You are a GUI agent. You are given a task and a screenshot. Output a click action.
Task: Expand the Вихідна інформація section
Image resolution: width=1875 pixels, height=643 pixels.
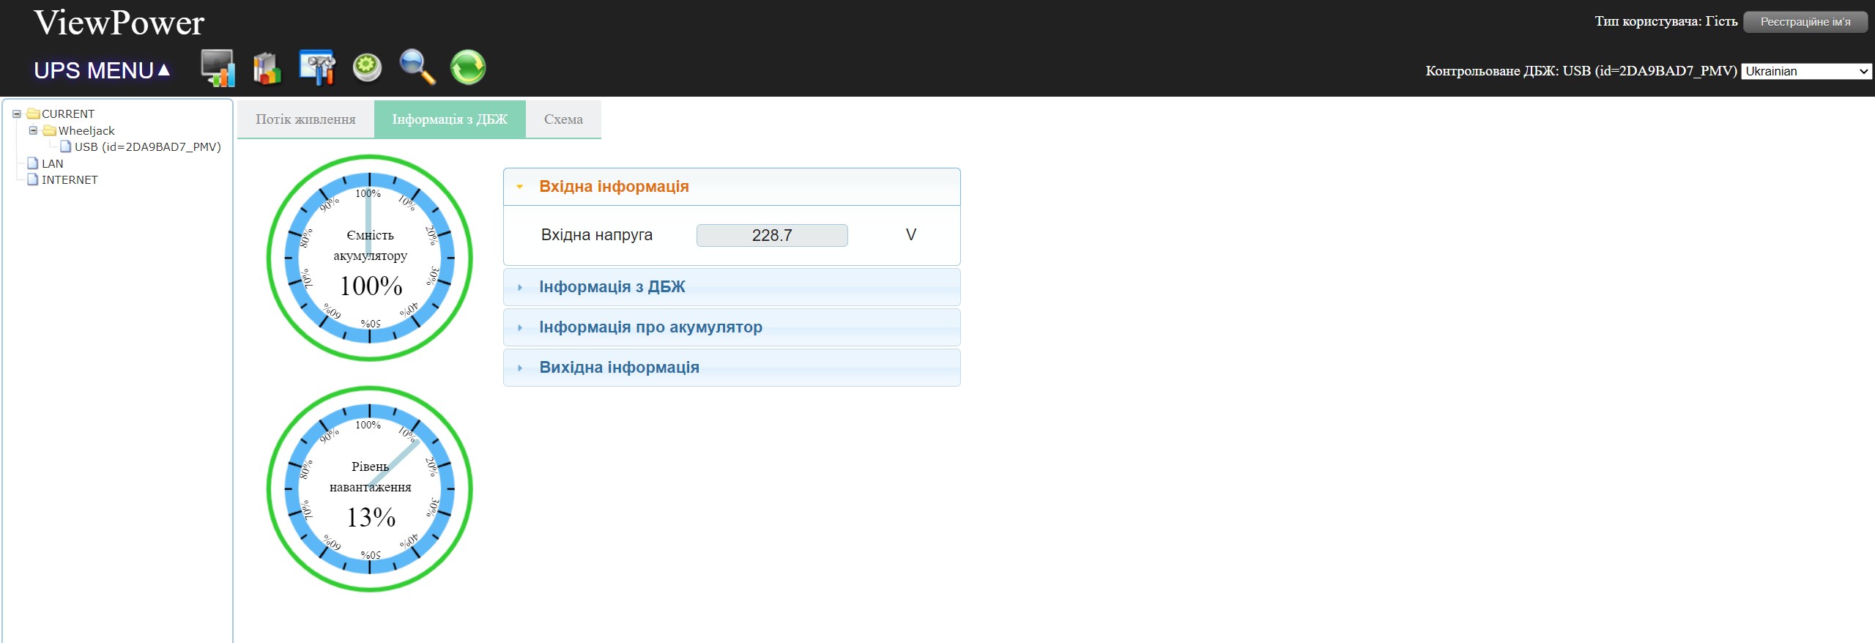click(x=619, y=368)
